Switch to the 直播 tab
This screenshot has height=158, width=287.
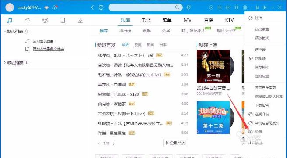[209, 20]
